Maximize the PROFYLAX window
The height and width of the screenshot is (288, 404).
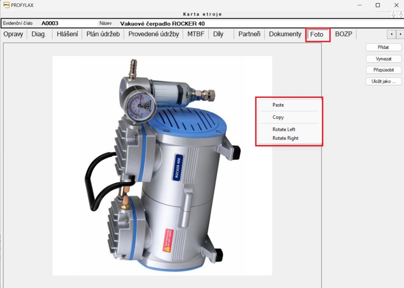pyautogui.click(x=378, y=5)
